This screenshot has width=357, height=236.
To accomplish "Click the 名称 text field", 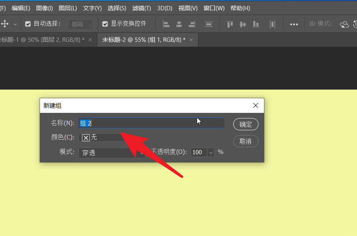I will pyautogui.click(x=152, y=123).
